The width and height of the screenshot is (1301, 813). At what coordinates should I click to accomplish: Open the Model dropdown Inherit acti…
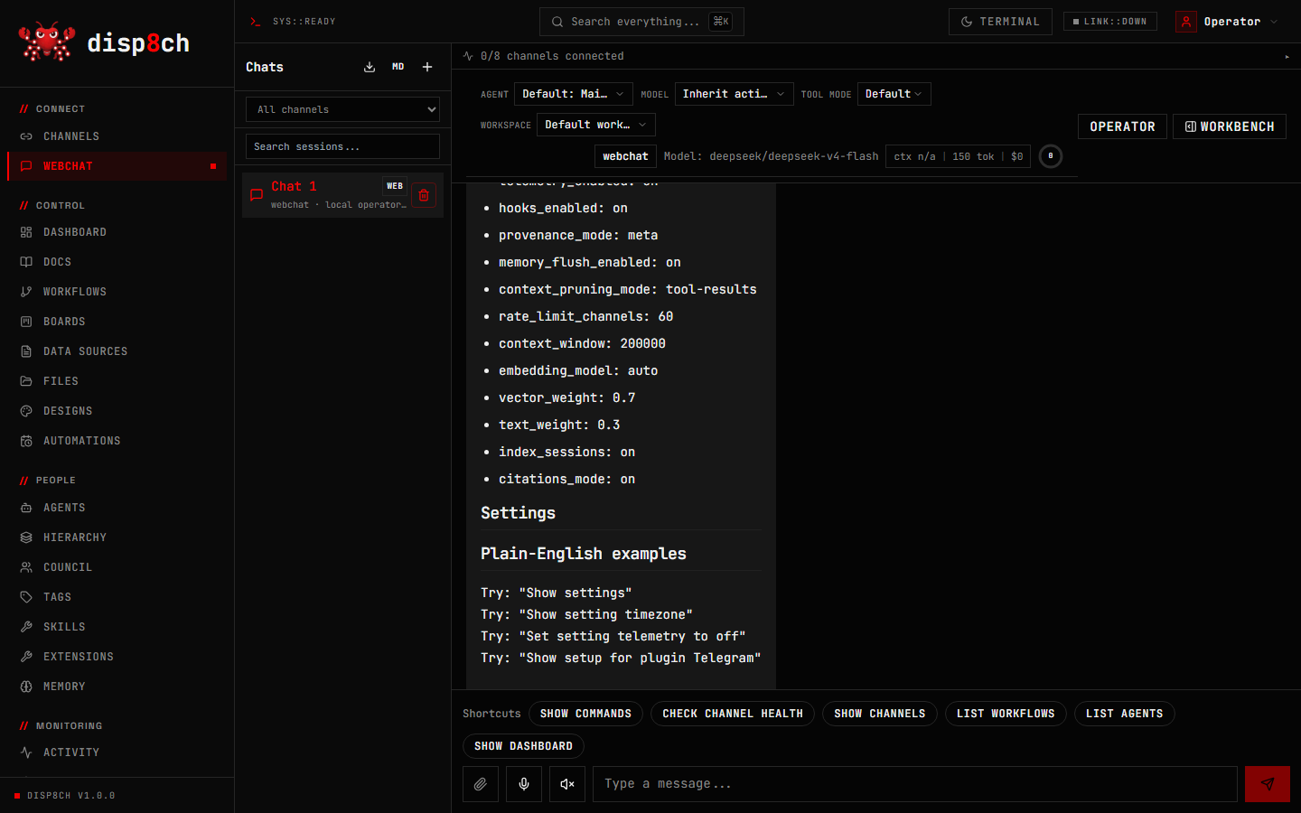coord(735,94)
